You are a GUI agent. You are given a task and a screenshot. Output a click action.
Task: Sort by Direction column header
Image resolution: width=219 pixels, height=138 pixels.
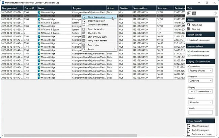pos(125,8)
